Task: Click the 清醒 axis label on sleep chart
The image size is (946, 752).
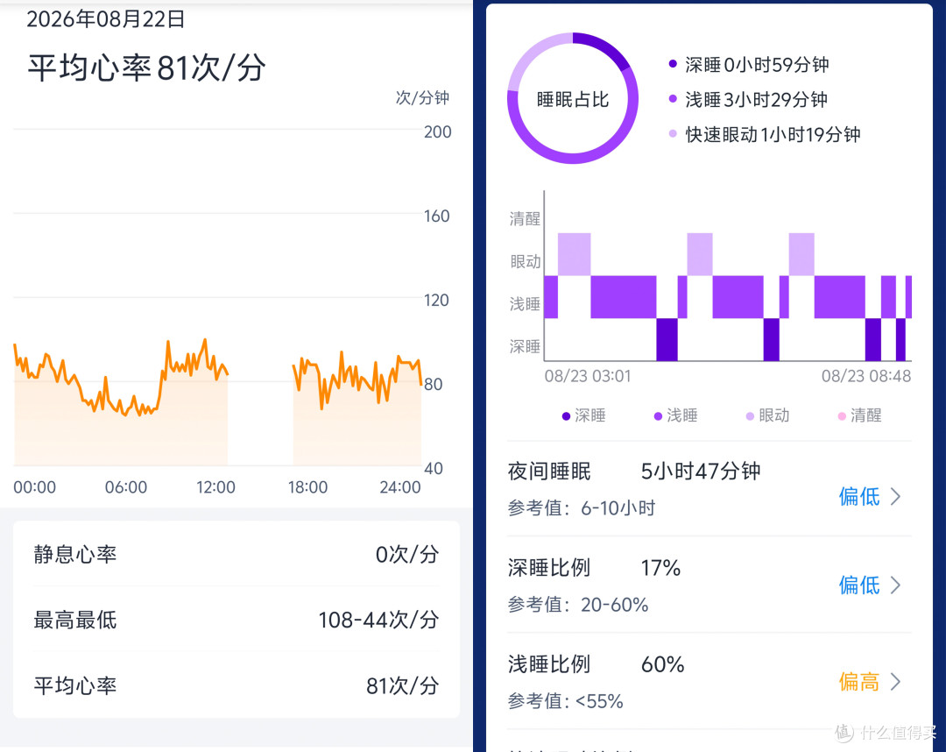Action: click(x=525, y=218)
